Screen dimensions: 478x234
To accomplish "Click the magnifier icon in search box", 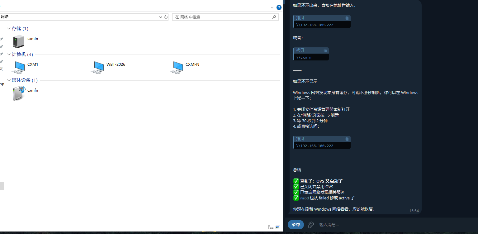I will click(274, 17).
